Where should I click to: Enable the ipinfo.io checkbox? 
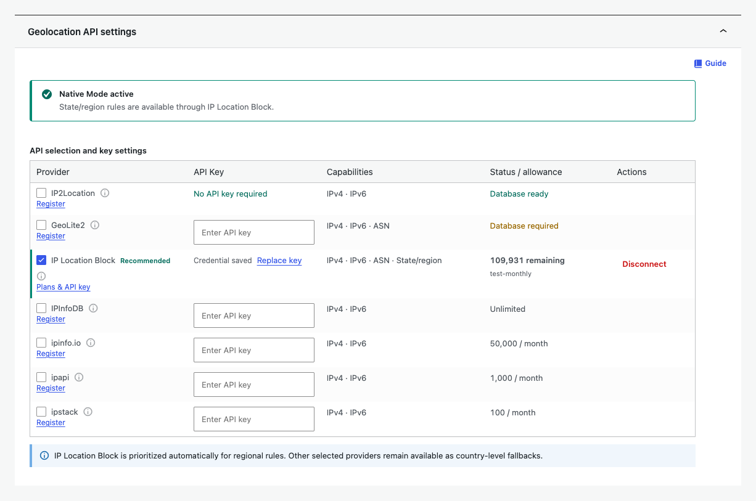tap(41, 343)
